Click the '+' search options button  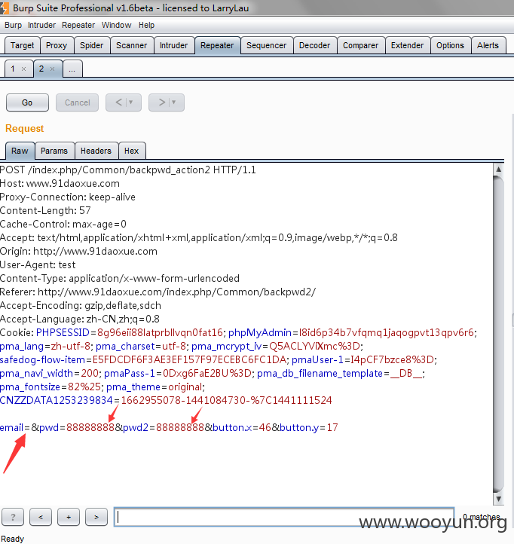point(69,518)
